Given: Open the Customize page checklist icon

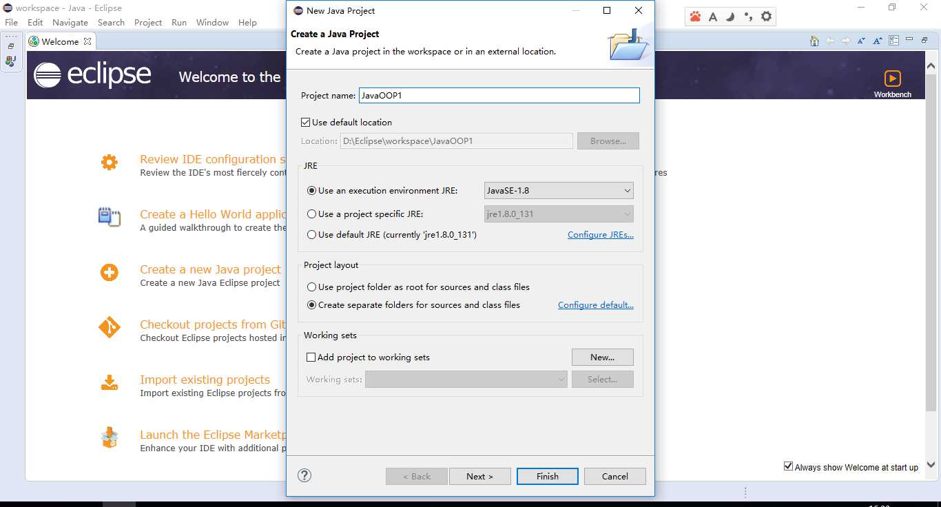Looking at the screenshot, I should [x=893, y=41].
